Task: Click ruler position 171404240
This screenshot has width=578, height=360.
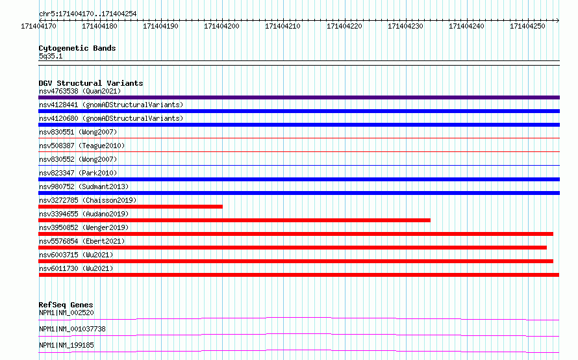Action: [466, 26]
